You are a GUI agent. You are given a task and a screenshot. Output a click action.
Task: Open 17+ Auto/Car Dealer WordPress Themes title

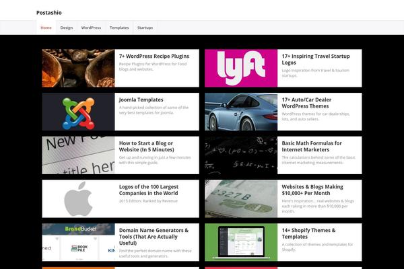(x=306, y=103)
